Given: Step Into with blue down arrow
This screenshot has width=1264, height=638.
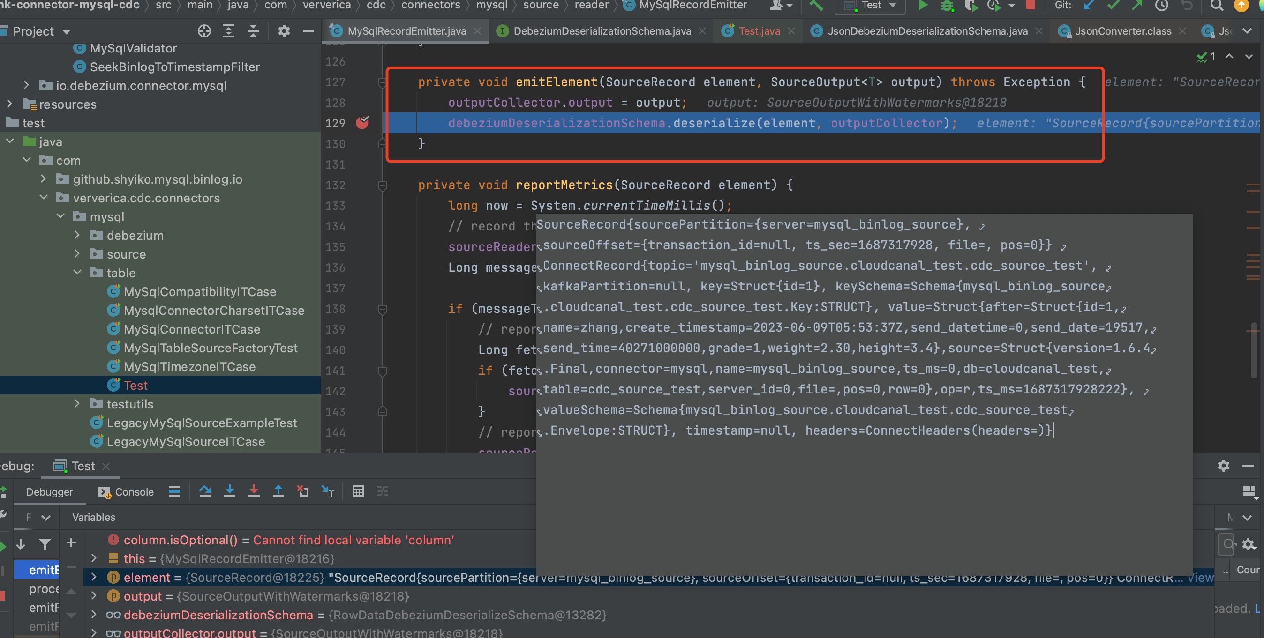Looking at the screenshot, I should click(x=229, y=491).
